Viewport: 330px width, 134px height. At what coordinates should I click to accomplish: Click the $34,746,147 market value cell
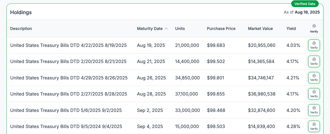pos(261,78)
